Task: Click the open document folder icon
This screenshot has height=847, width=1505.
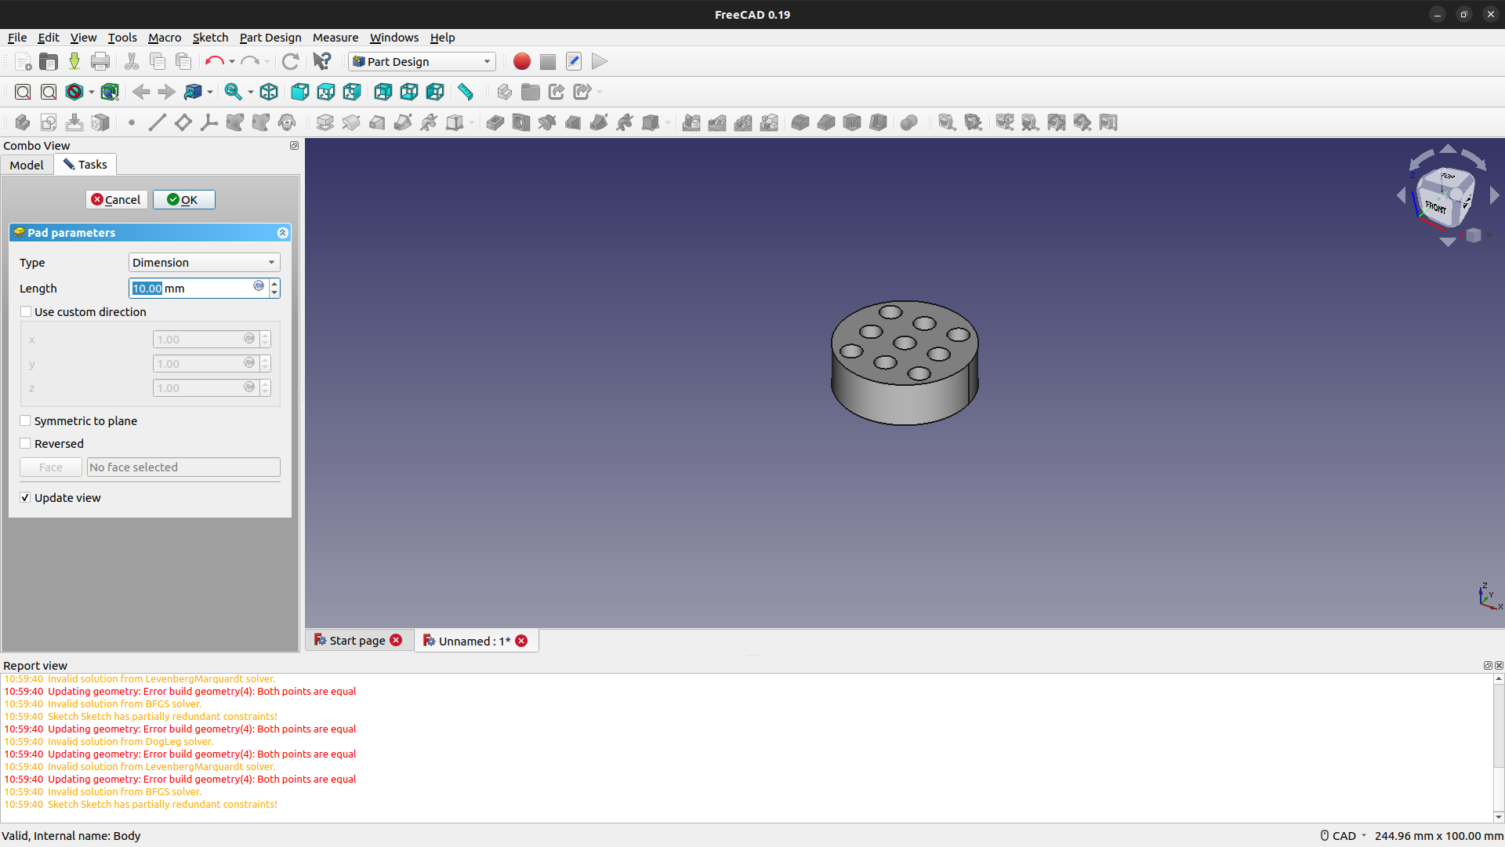Action: point(49,61)
